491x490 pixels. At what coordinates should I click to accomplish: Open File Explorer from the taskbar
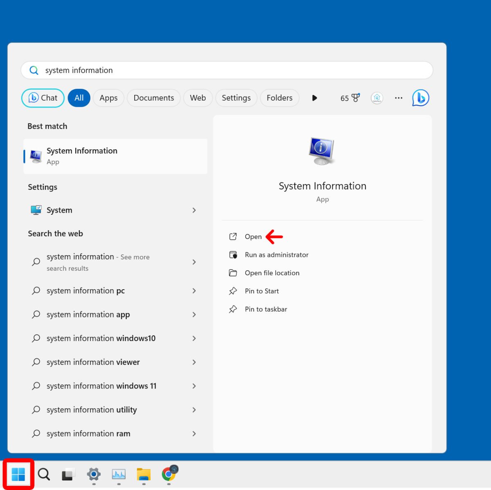click(x=144, y=474)
